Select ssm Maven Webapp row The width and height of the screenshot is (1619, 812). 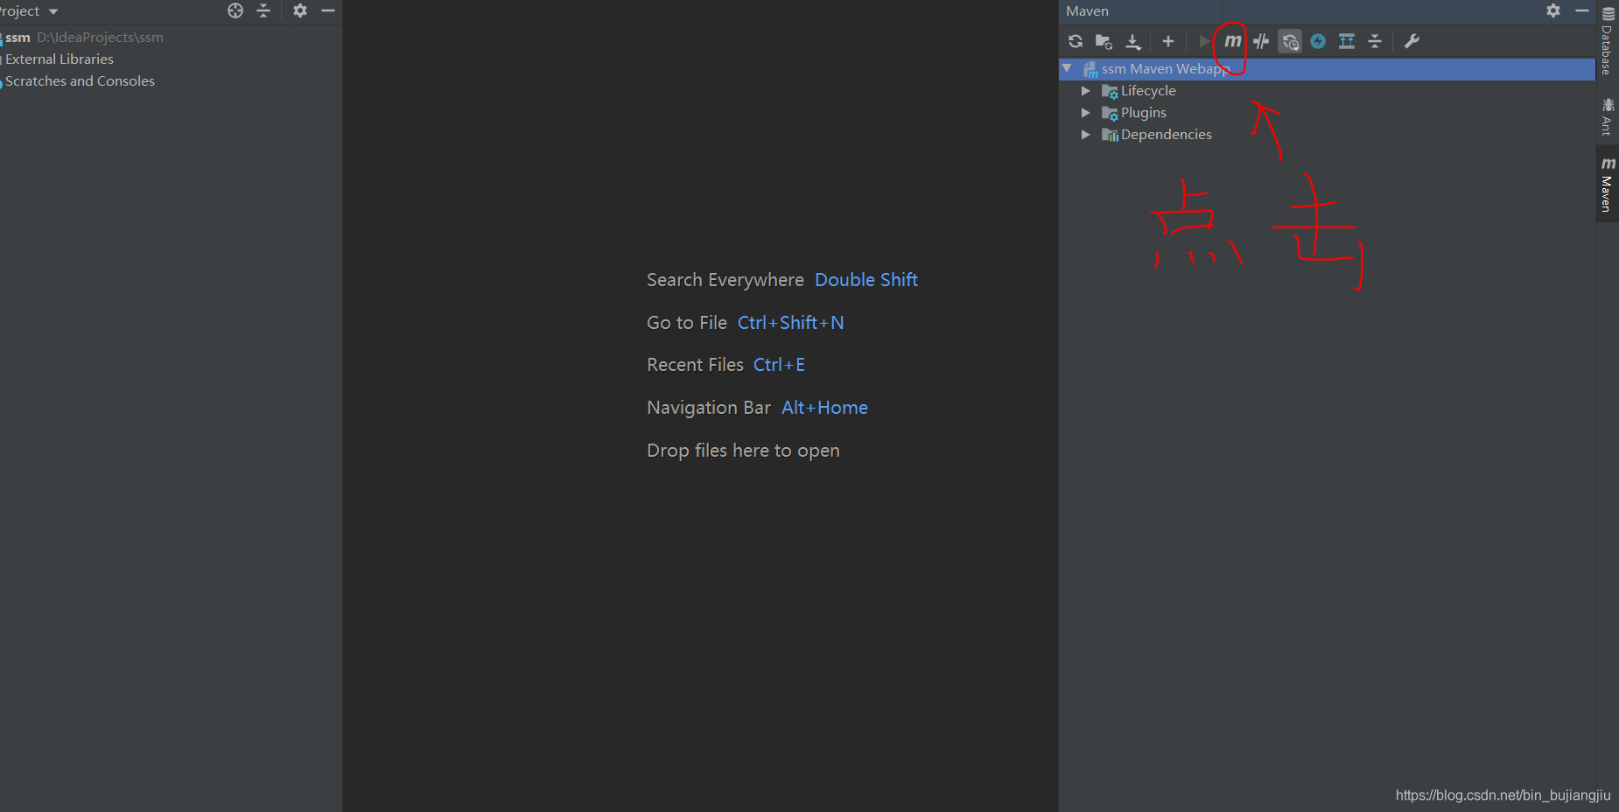(x=1327, y=69)
